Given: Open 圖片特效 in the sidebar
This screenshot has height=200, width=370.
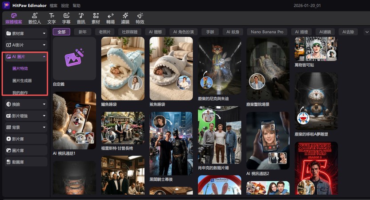Looking at the screenshot, I should pyautogui.click(x=20, y=68).
